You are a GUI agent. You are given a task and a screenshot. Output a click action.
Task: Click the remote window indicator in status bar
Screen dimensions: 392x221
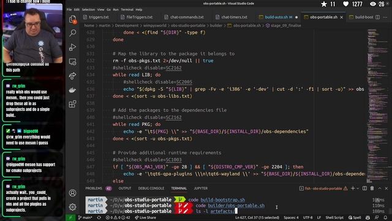click(70, 217)
